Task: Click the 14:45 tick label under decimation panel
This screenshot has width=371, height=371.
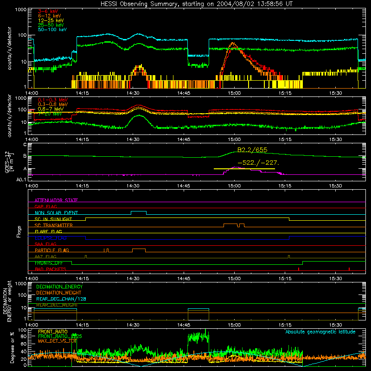Action: point(184,325)
